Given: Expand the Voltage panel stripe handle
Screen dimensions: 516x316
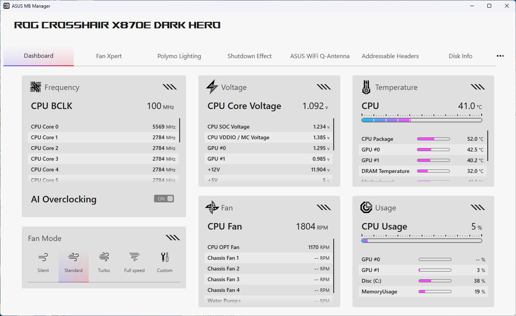Looking at the screenshot, I should tap(323, 87).
